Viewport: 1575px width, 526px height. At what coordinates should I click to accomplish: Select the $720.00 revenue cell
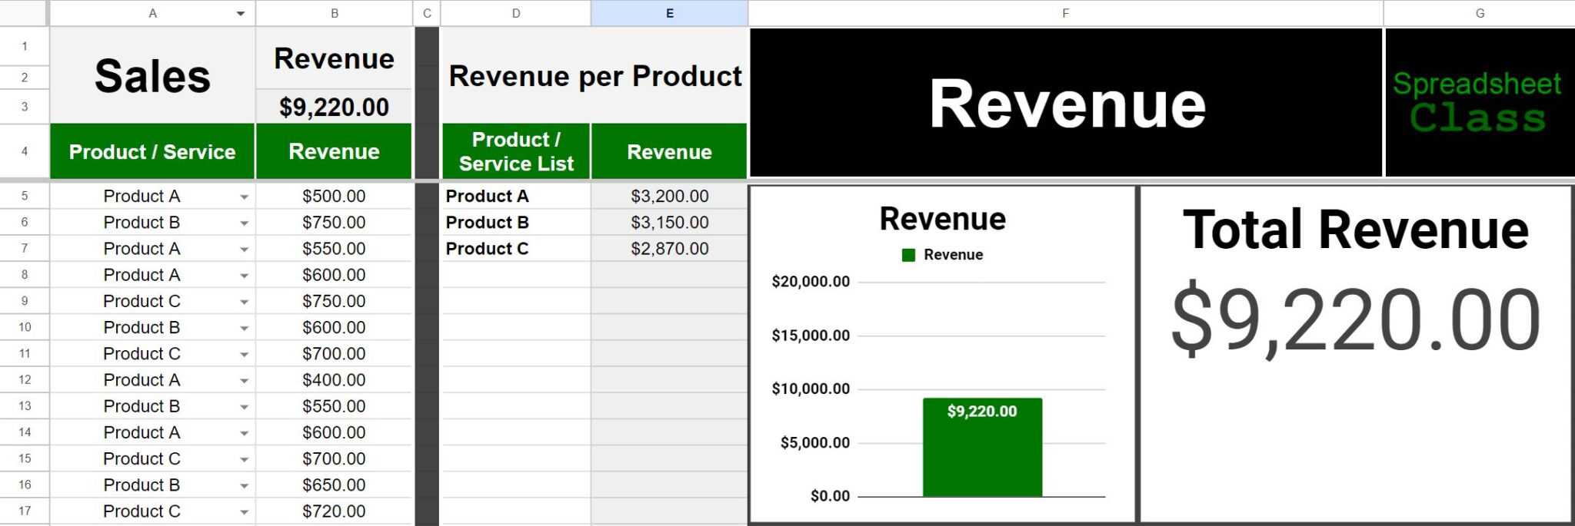pyautogui.click(x=334, y=511)
